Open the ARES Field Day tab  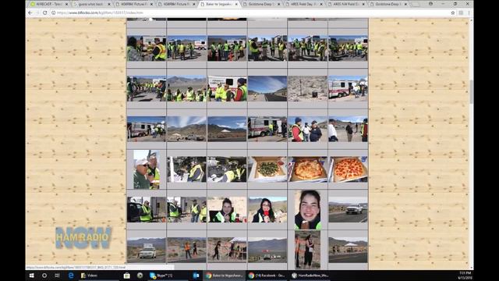[304, 4]
